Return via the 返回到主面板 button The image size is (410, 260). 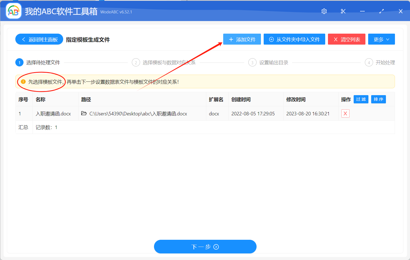point(39,39)
